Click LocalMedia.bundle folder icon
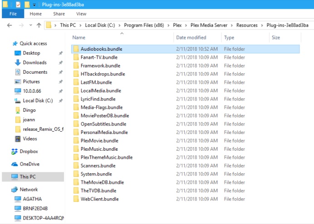The width and height of the screenshot is (314, 224). 76,91
